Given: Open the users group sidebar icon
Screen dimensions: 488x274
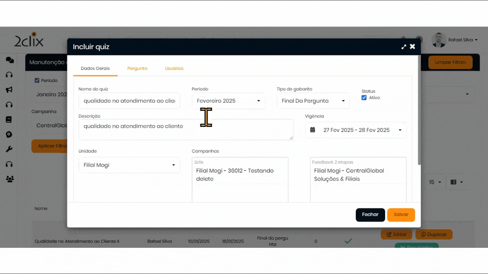Looking at the screenshot, I should coord(9,179).
